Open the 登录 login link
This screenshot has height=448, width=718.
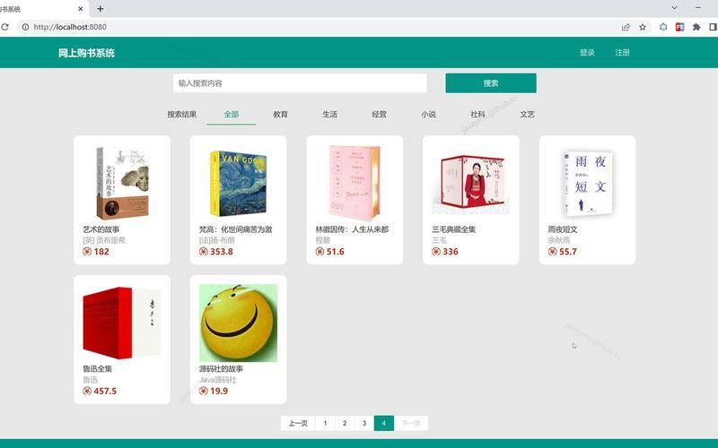(x=587, y=53)
